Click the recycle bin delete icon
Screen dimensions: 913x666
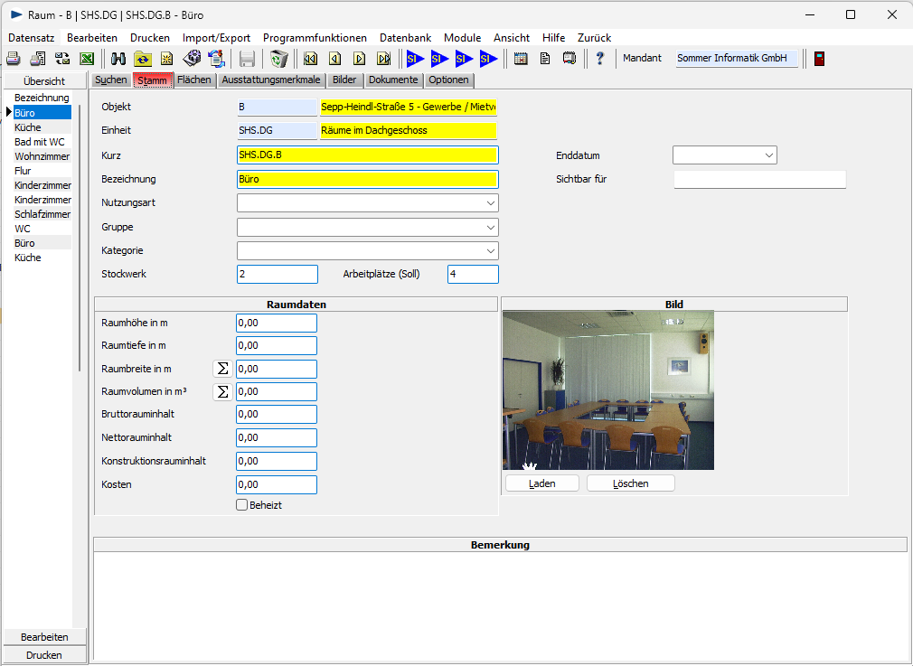pos(279,59)
